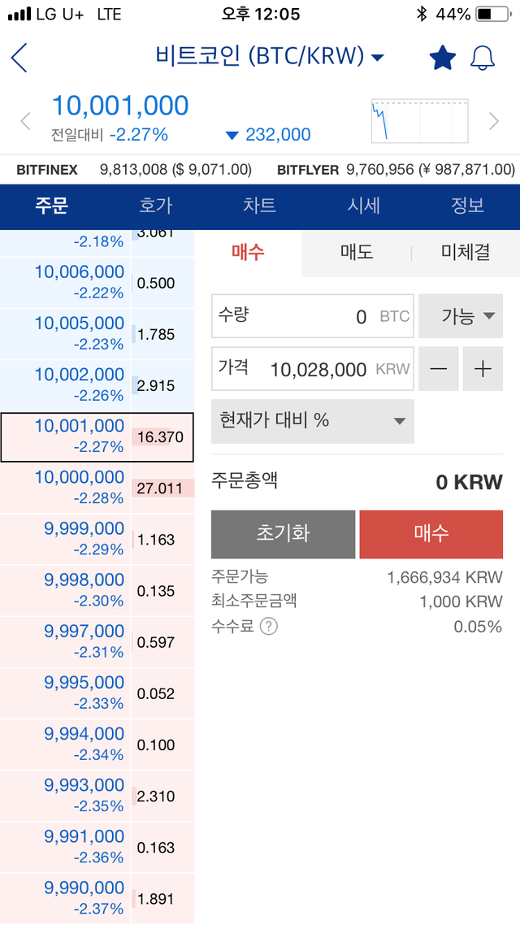Switch to the 호가 tab
Screen dimensions: 520x925
coord(156,206)
